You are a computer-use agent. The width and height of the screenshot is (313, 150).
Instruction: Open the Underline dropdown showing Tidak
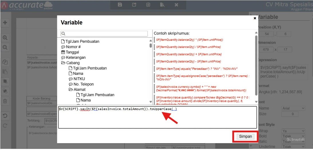pyautogui.click(x=293, y=147)
